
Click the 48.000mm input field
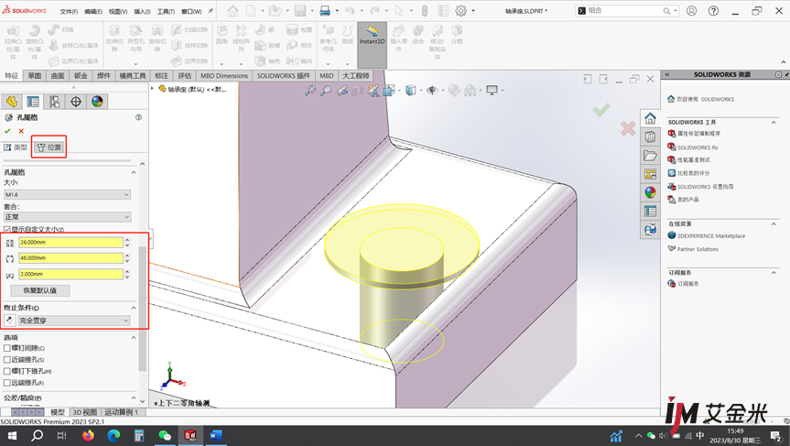pos(70,258)
